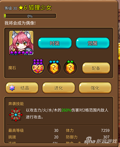Tap the 进化 evolve button
120x147 pixels.
pos(59,88)
